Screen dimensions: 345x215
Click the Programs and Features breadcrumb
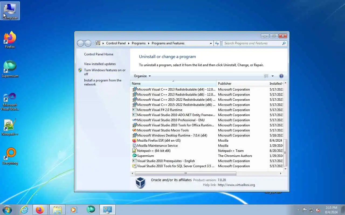pos(168,43)
